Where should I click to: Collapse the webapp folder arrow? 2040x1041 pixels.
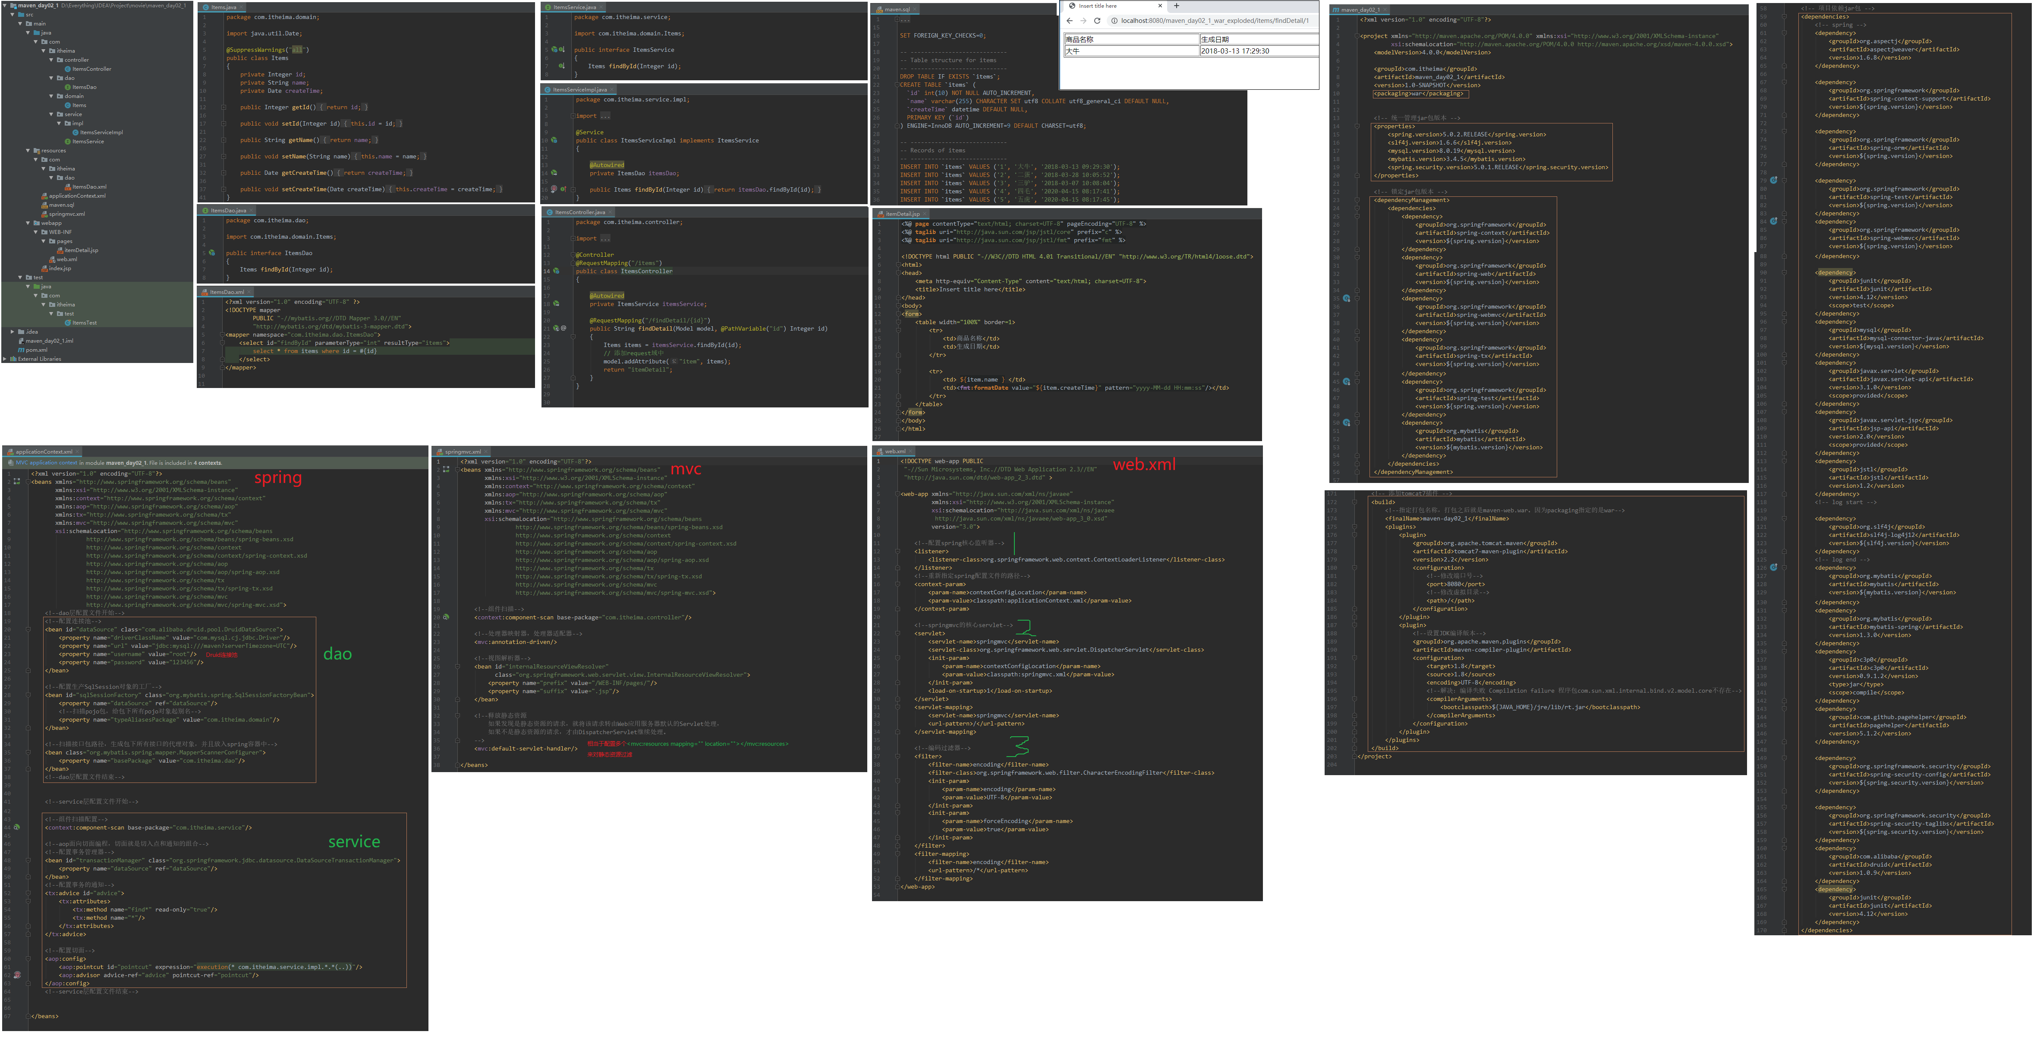(x=28, y=223)
